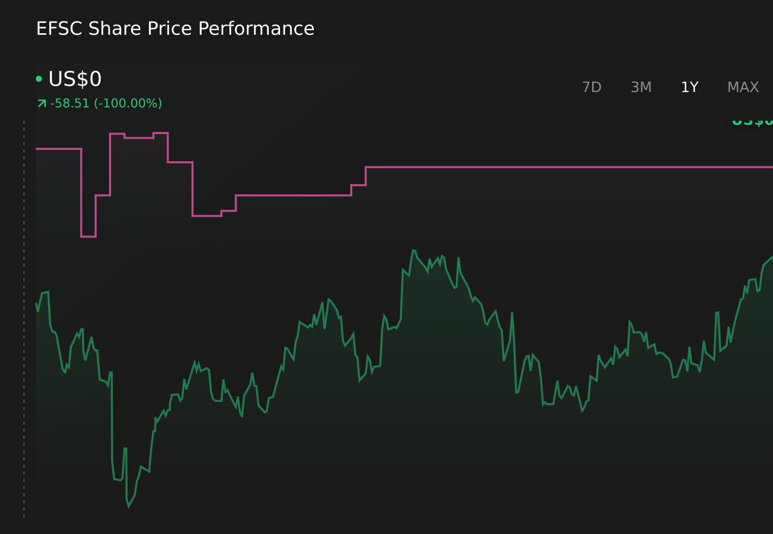Select the 7D time range
This screenshot has width=773, height=534.
pyautogui.click(x=592, y=87)
